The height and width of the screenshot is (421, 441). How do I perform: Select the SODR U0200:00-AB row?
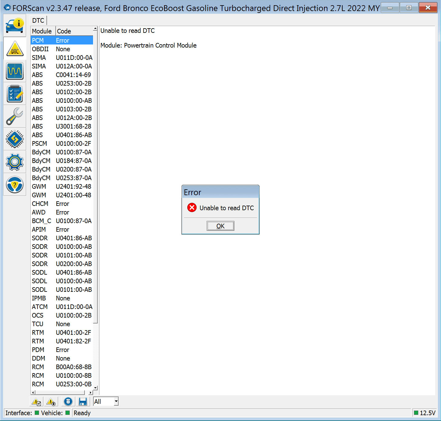pyautogui.click(x=62, y=264)
